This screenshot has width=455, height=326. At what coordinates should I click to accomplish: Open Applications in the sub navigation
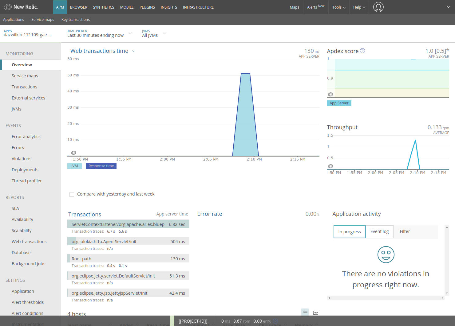click(x=14, y=20)
